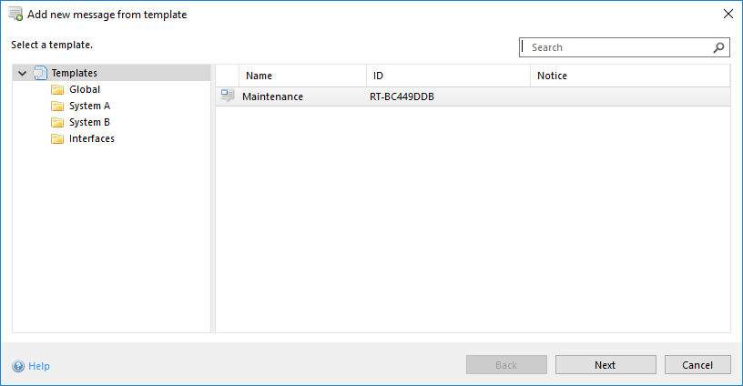Image resolution: width=743 pixels, height=386 pixels.
Task: Click the Templates root node icon
Action: [40, 73]
